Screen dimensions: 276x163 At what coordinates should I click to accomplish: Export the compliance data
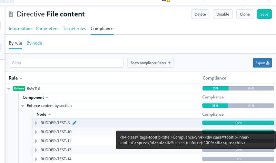pos(262,63)
